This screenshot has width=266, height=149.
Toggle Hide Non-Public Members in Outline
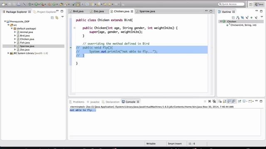pyautogui.click(x=251, y=17)
